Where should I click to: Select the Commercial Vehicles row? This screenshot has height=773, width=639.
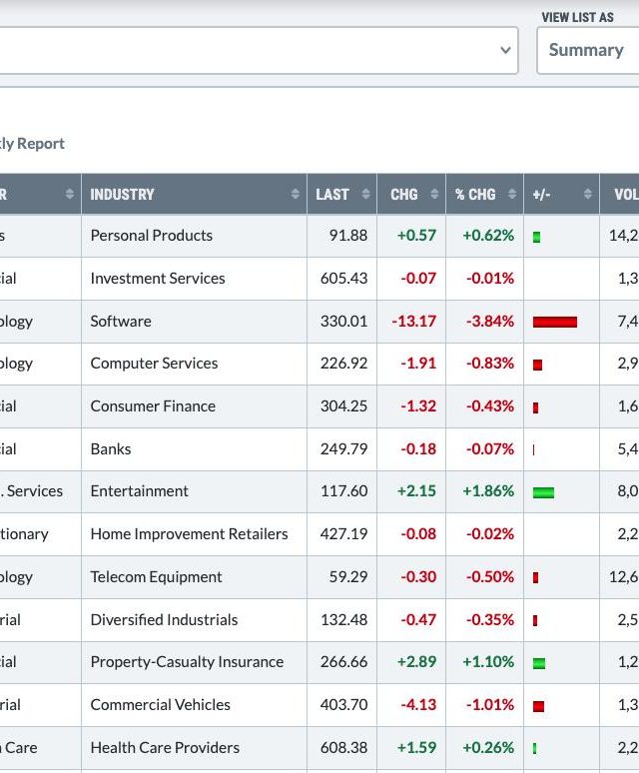point(160,705)
